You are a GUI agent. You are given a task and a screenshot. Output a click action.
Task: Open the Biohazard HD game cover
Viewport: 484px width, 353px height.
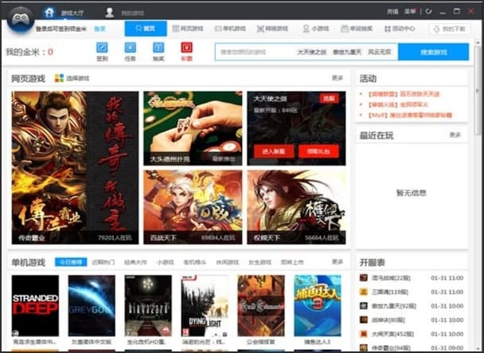pyautogui.click(x=148, y=306)
